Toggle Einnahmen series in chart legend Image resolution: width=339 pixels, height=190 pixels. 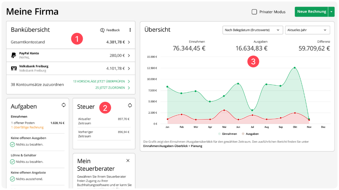coord(228,134)
